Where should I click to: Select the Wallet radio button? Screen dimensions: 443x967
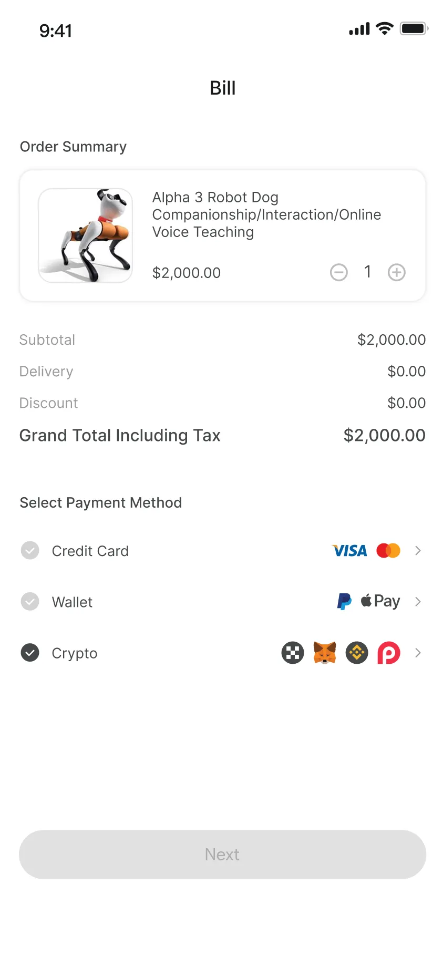(30, 602)
